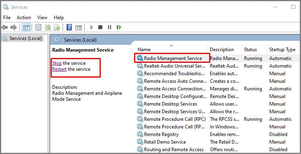Image resolution: width=301 pixels, height=154 pixels.
Task: Click the Back arrow in toolbar
Action: (4, 27)
